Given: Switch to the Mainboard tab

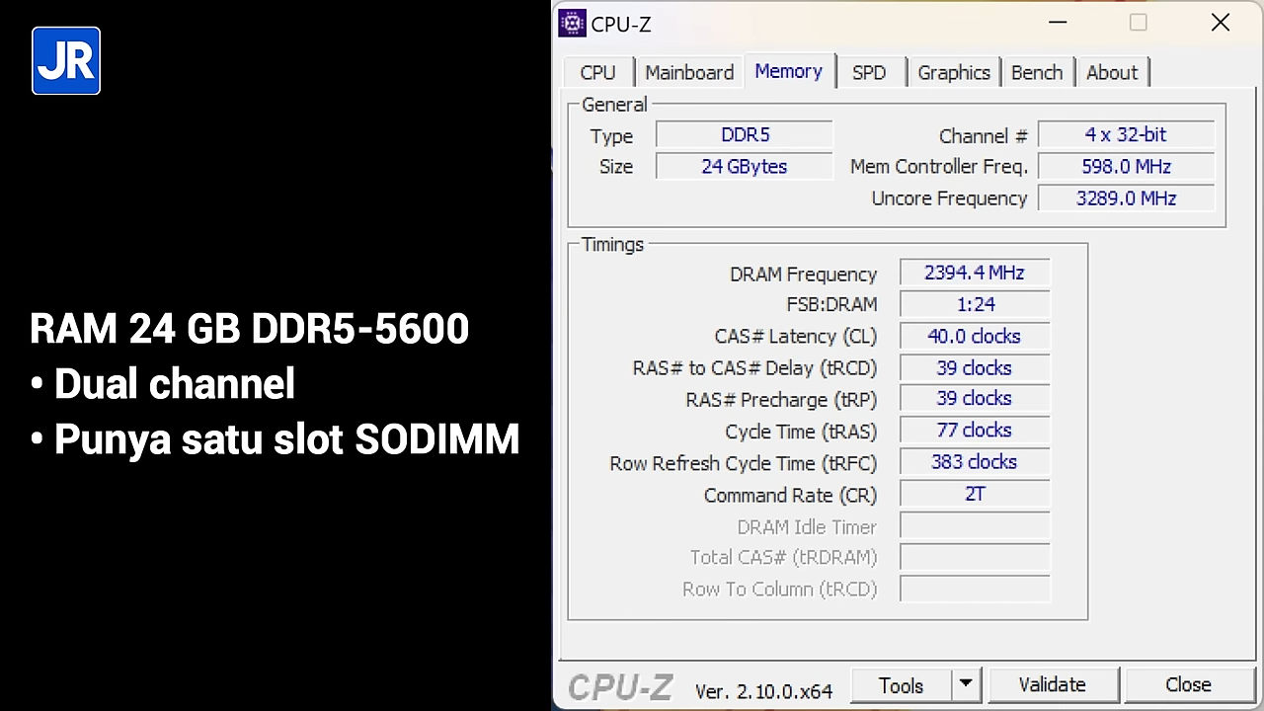Looking at the screenshot, I should pos(689,73).
